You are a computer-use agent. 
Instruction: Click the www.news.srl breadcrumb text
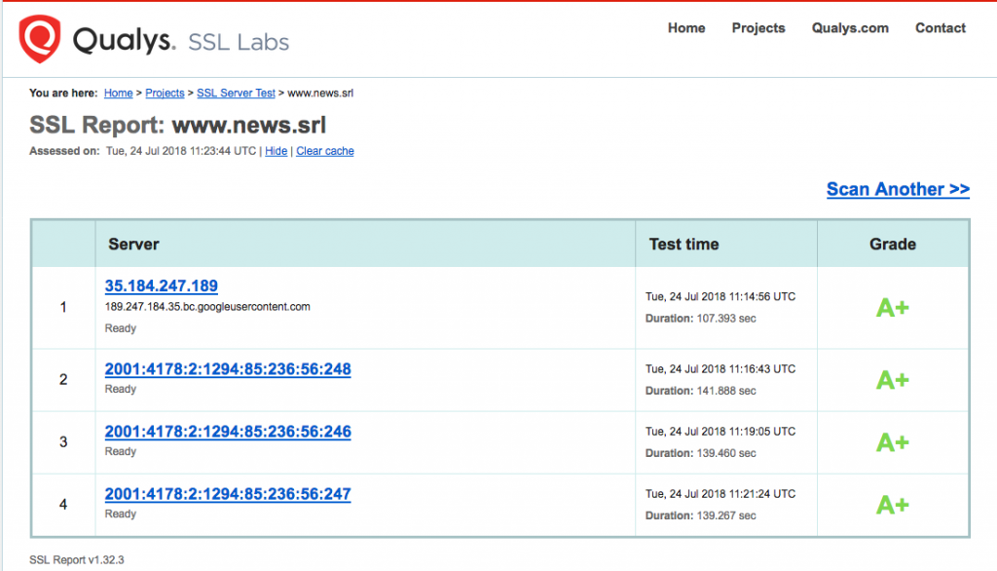(x=320, y=93)
